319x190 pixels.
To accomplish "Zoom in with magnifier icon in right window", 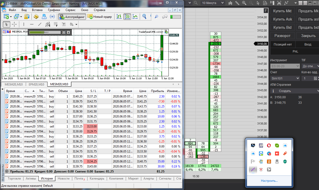I will [244, 3].
